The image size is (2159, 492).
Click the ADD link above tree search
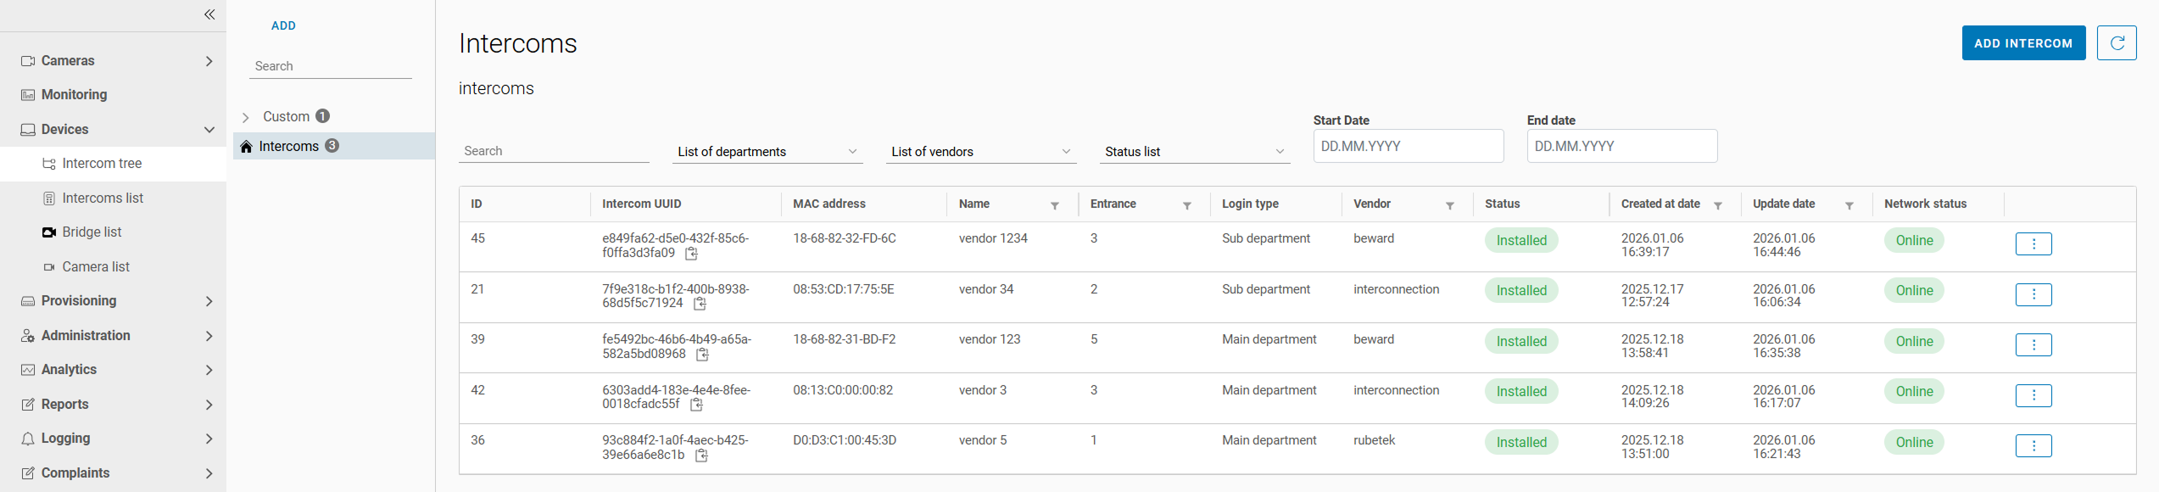(x=283, y=25)
